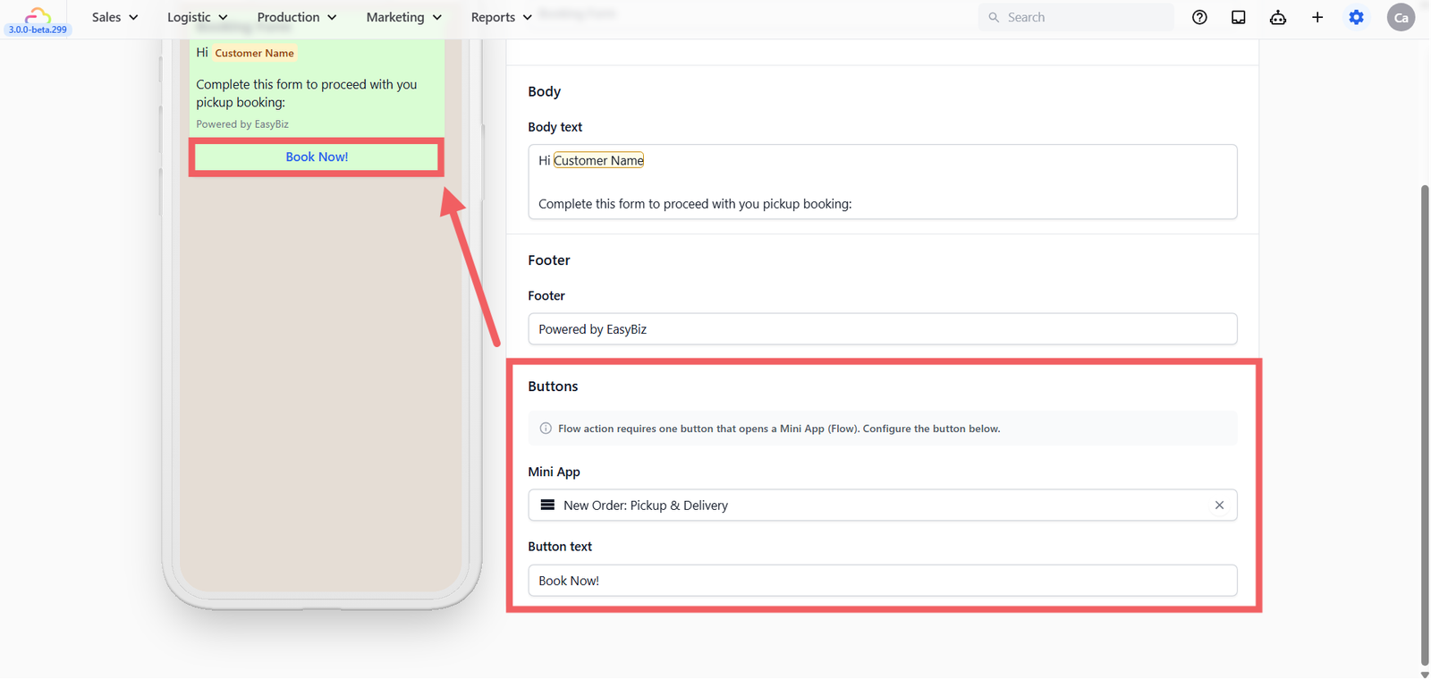Open the Ca user avatar
Screen dimensions: 1431x680
click(x=1401, y=17)
